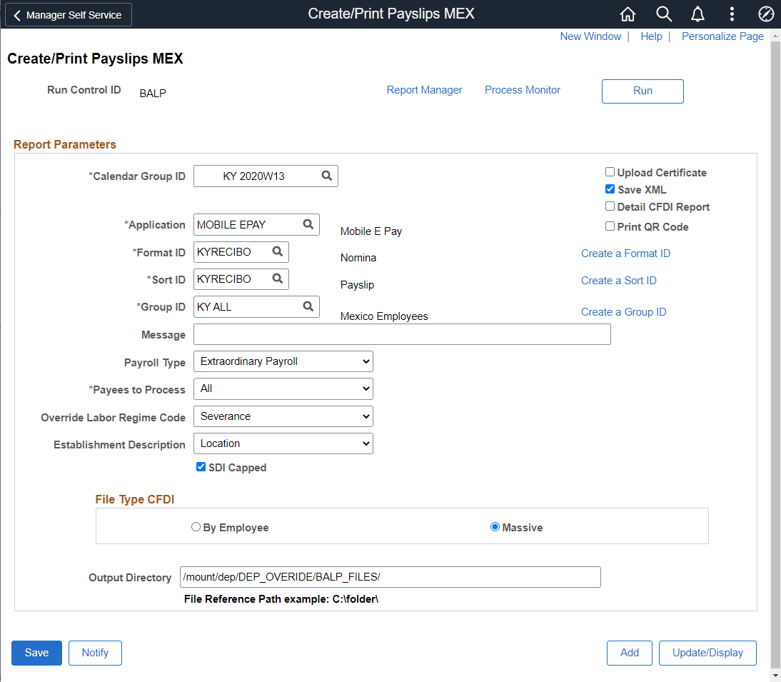This screenshot has width=781, height=682.
Task: Select the By Employee radio button
Action: 196,526
